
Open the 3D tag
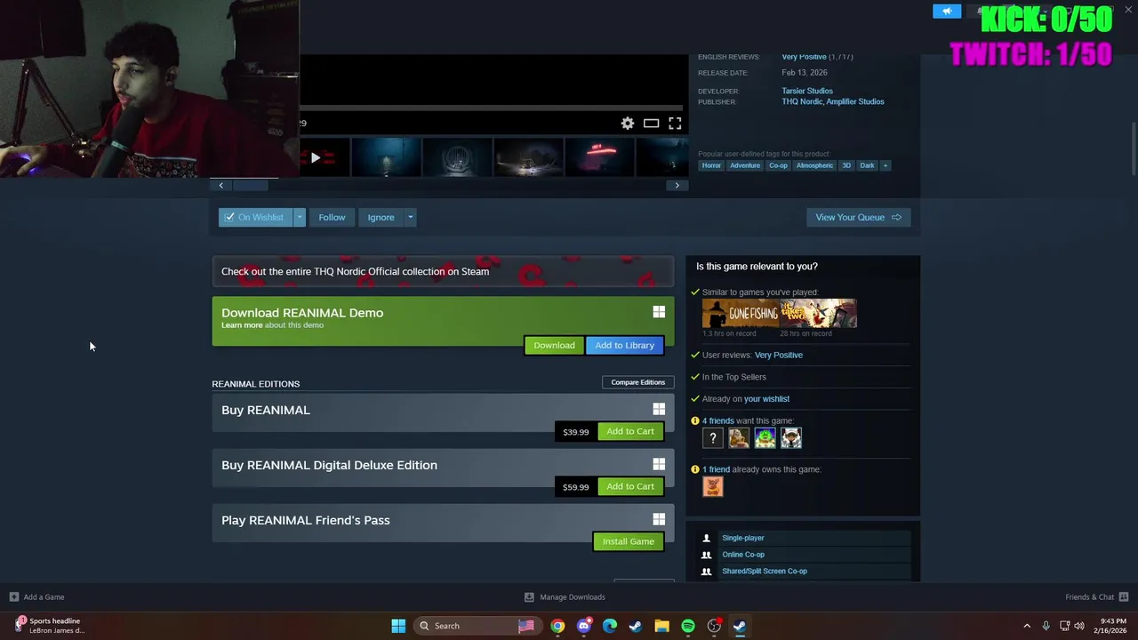pyautogui.click(x=846, y=165)
